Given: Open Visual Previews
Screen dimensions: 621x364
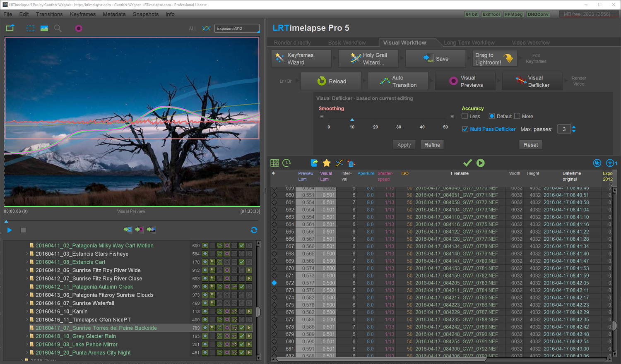Looking at the screenshot, I should 465,81.
